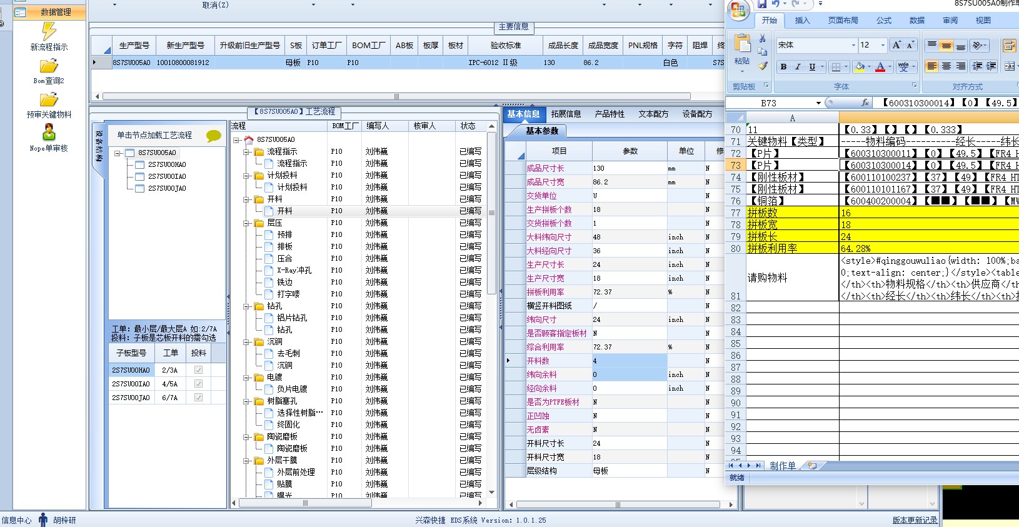Switch to 产品特性 tab
The height and width of the screenshot is (527, 1019).
point(610,114)
